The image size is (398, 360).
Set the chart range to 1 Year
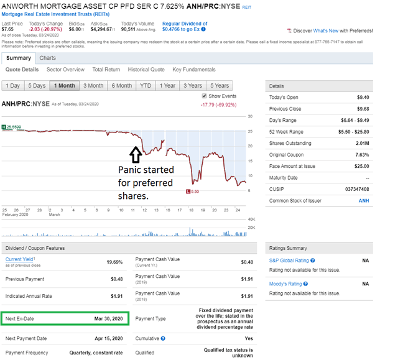pyautogui.click(x=167, y=86)
